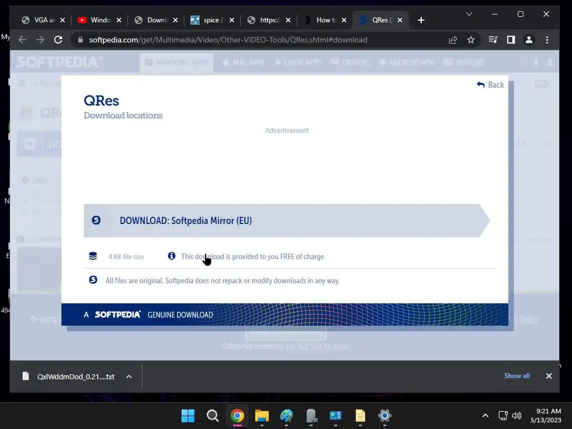Image resolution: width=572 pixels, height=429 pixels.
Task: Switch to the https:// browser tab
Action: point(265,20)
